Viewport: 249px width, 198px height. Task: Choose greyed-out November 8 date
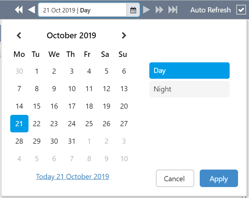click(89, 159)
